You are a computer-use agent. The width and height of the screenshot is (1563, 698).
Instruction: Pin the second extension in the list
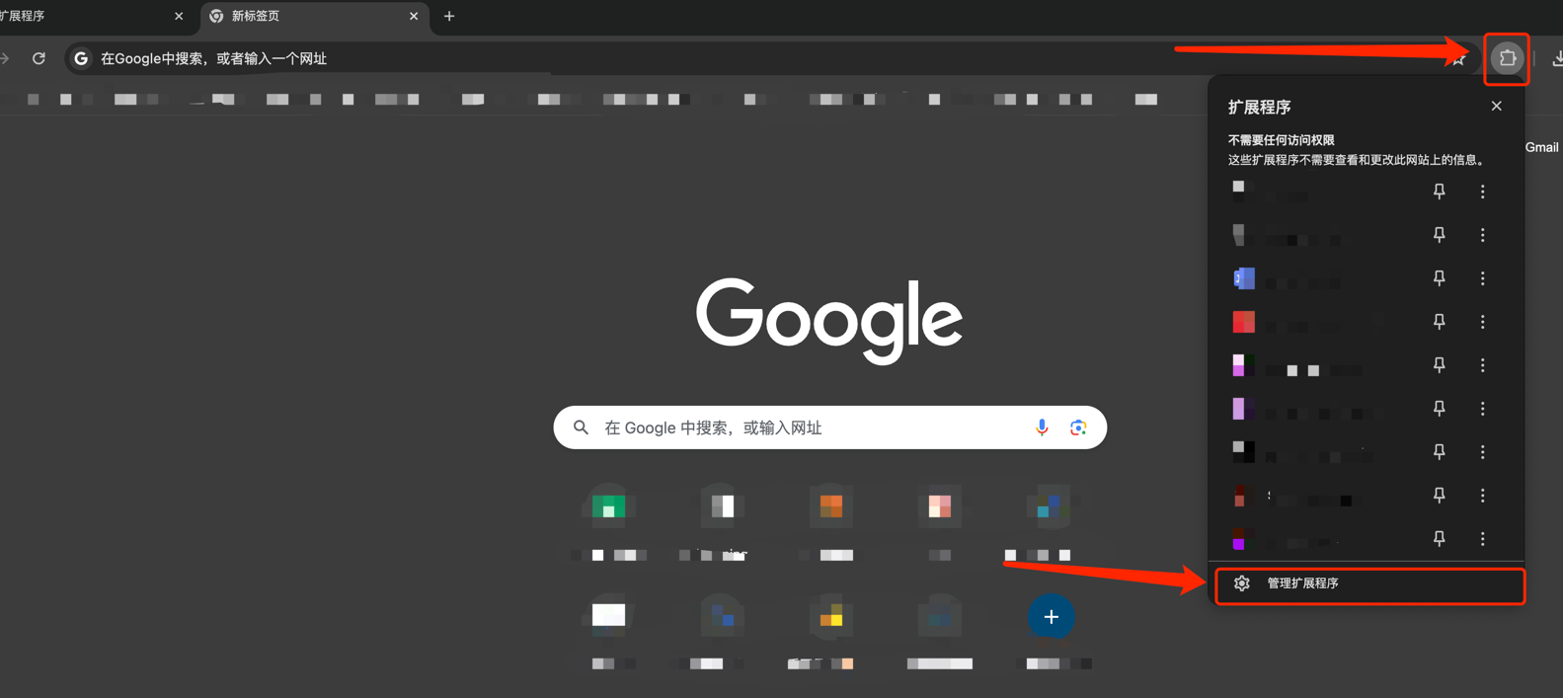[x=1439, y=235]
